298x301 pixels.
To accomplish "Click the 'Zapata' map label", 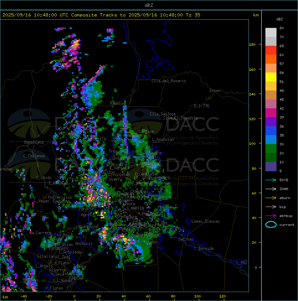I will (80, 266).
